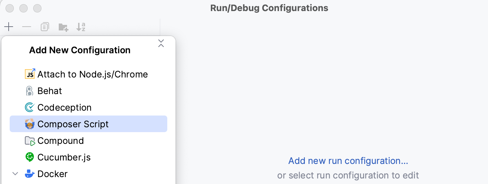Click the Composer Script icon

(x=30, y=124)
